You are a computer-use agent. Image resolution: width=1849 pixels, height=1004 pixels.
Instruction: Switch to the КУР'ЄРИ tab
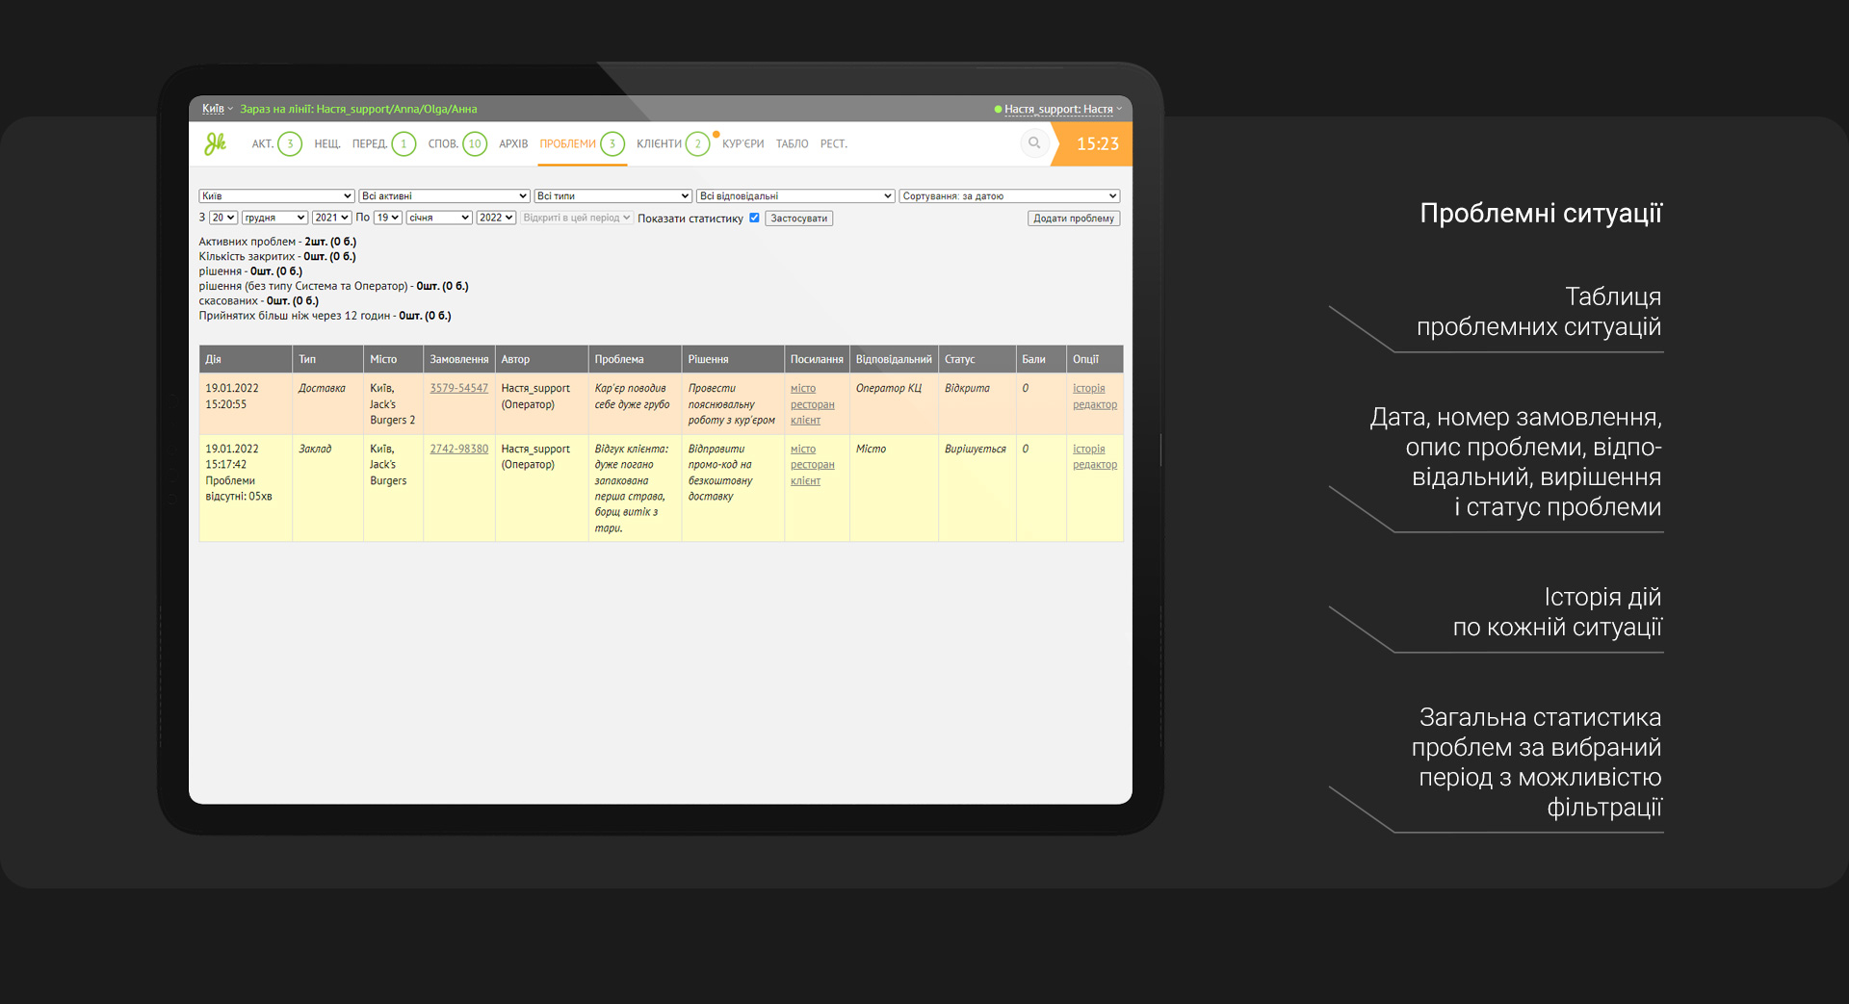742,144
